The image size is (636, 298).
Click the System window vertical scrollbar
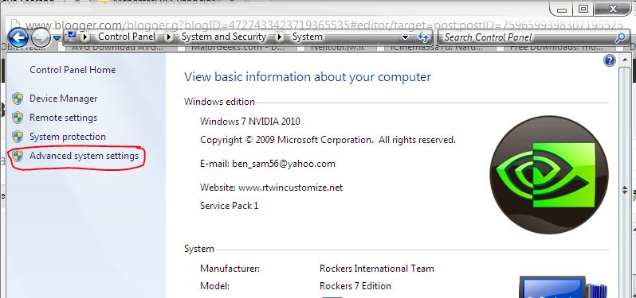pos(624,182)
